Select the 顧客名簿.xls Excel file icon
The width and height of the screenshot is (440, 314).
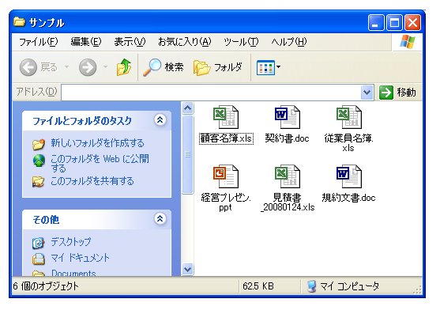[226, 117]
